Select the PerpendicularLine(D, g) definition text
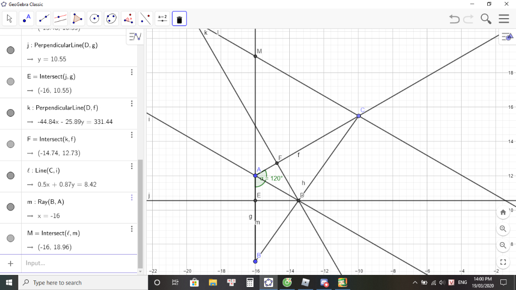This screenshot has width=516, height=290. click(66, 45)
